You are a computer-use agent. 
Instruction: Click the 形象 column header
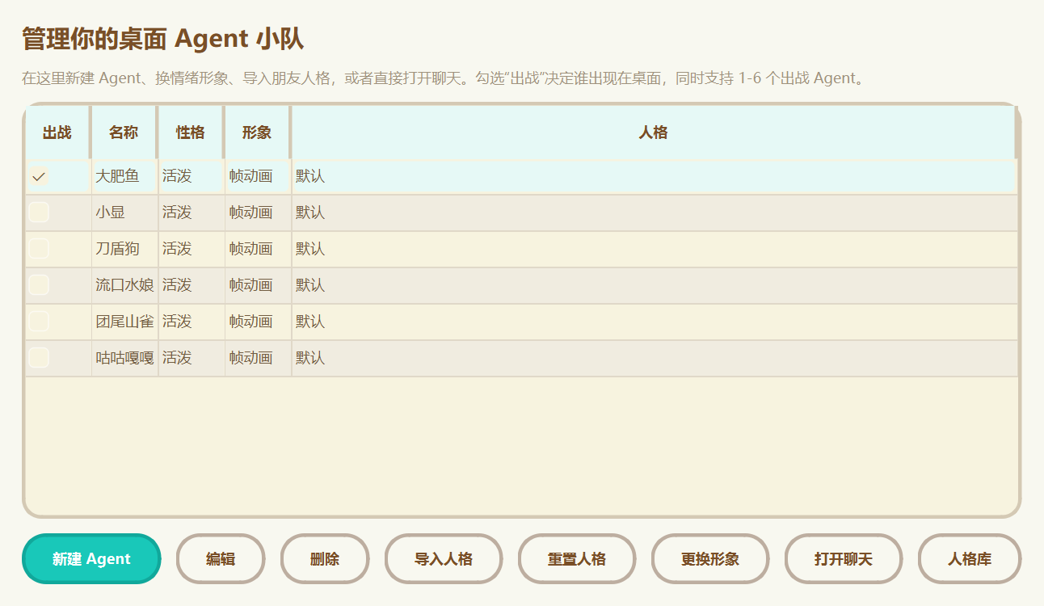pos(257,133)
